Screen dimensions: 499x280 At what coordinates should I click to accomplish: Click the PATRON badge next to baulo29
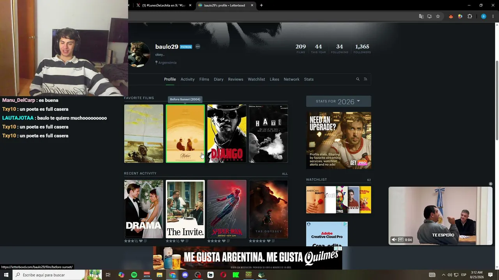[x=186, y=47]
